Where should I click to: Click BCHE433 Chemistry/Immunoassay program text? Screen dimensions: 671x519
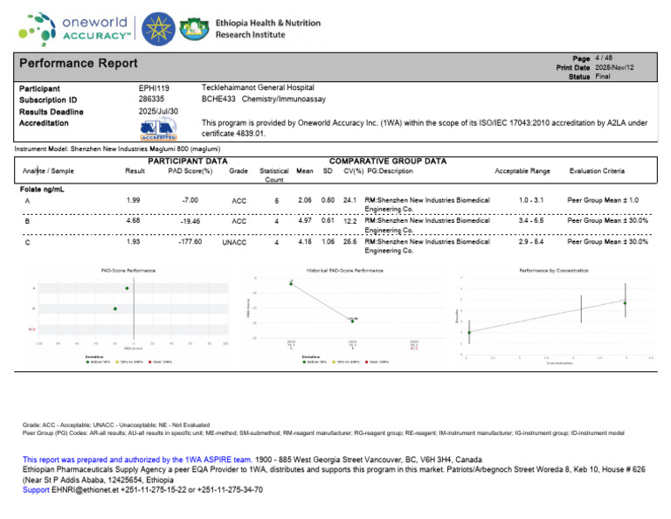[x=264, y=99]
